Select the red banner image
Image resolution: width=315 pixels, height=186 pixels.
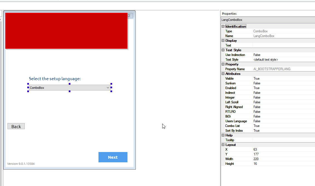(x=66, y=31)
